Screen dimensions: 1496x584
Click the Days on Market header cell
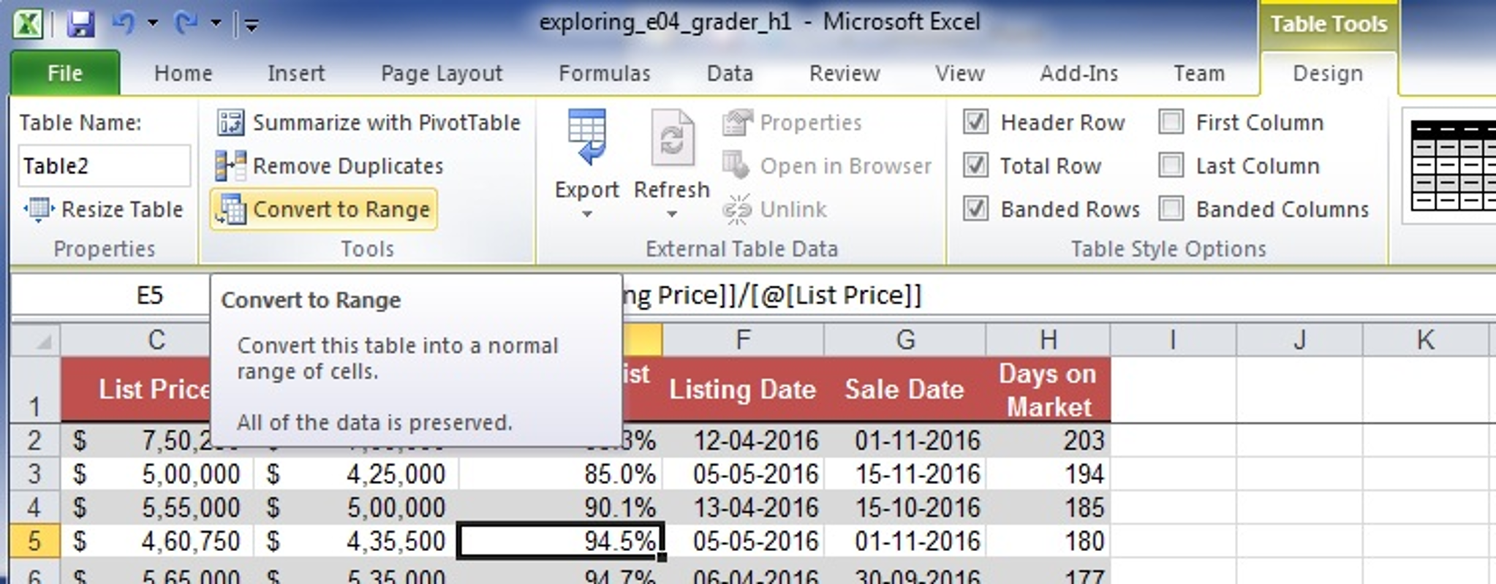coord(1048,390)
